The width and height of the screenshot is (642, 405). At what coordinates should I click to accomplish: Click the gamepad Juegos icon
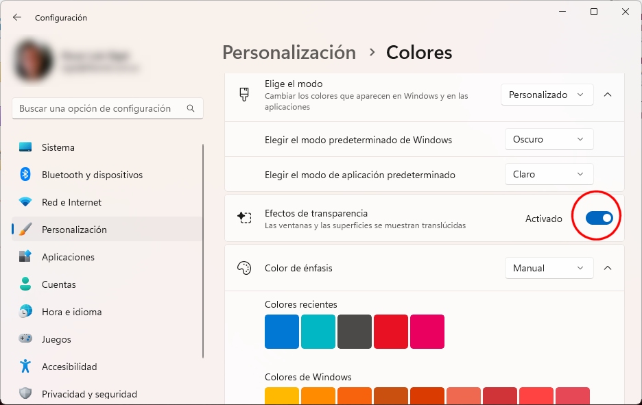[25, 339]
